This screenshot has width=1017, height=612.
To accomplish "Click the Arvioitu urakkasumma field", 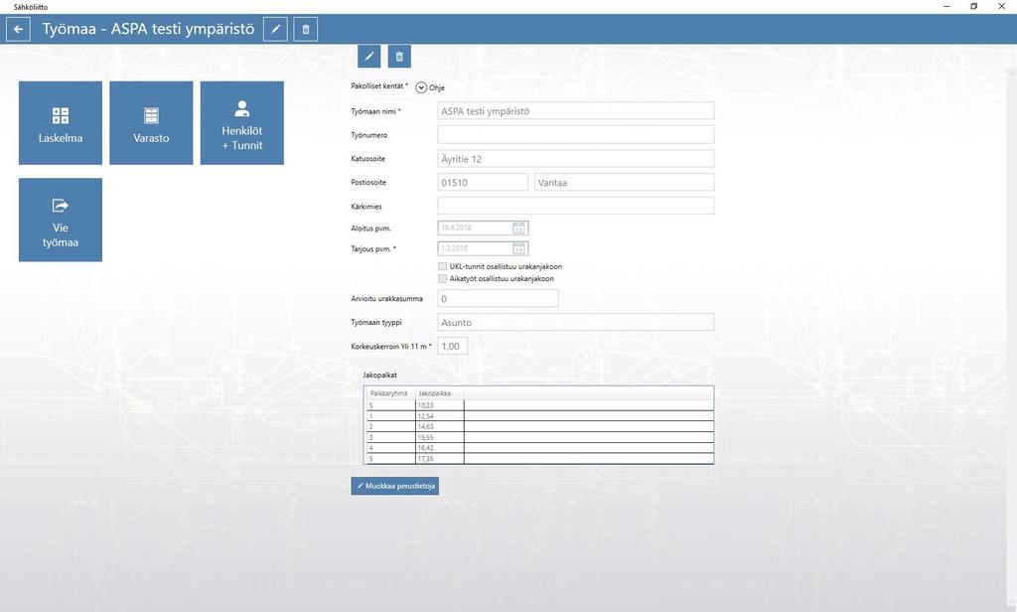I will pyautogui.click(x=499, y=298).
